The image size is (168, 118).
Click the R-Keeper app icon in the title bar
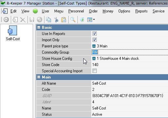[3, 3]
